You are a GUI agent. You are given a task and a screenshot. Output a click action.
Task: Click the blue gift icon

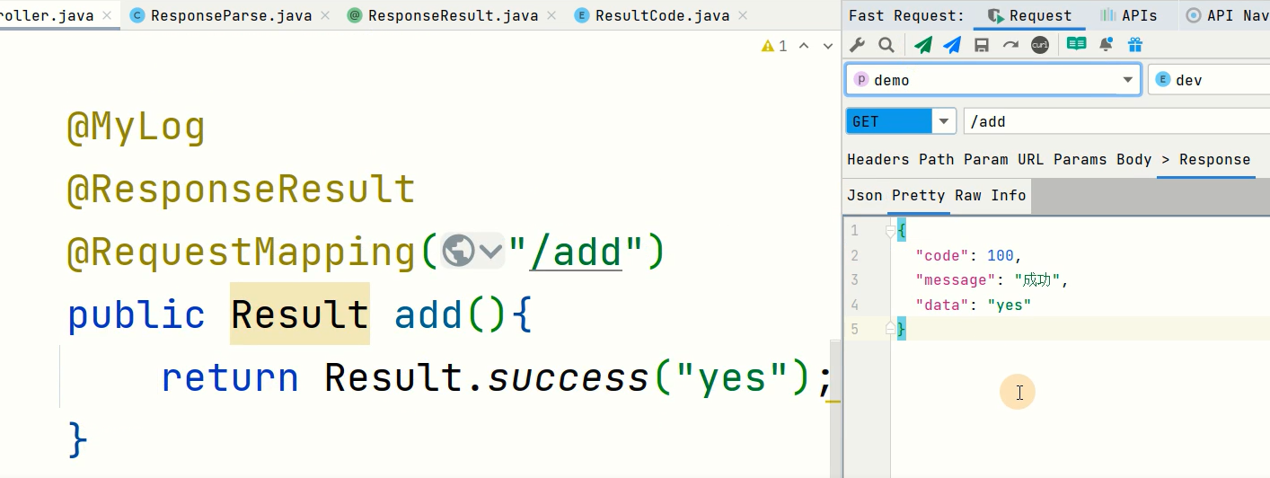pyautogui.click(x=1135, y=45)
